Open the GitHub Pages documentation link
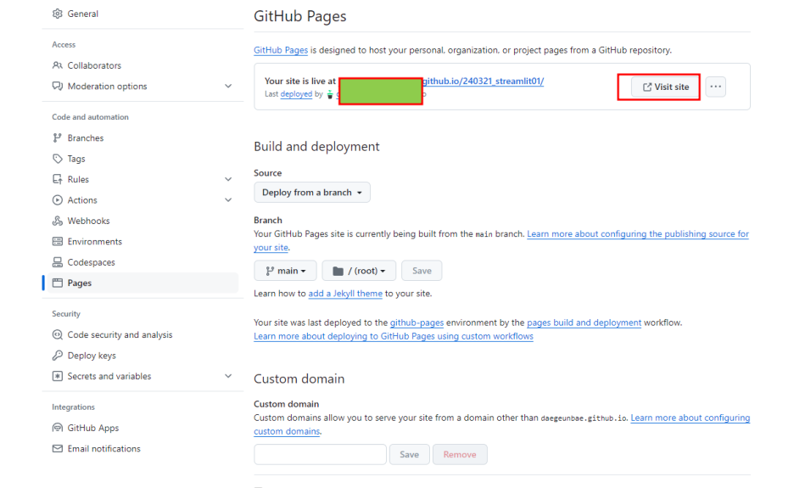794x488 pixels. [281, 50]
